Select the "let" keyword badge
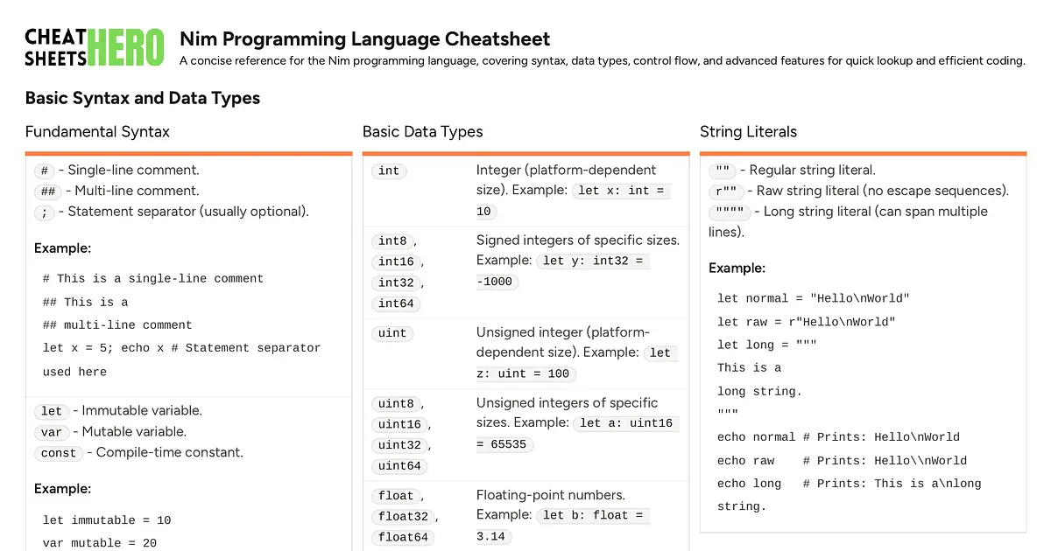 click(51, 411)
